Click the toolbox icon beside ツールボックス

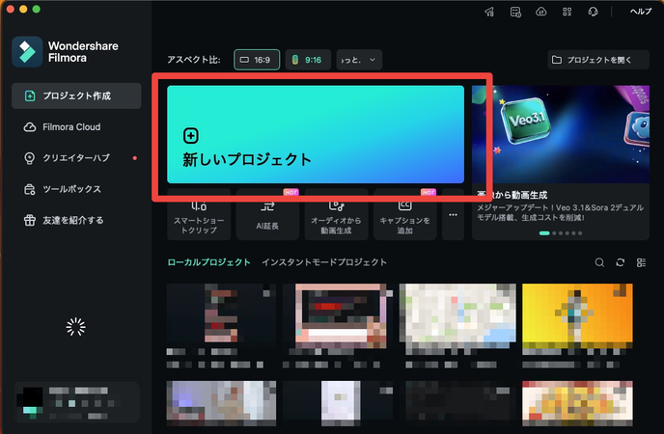pos(29,189)
